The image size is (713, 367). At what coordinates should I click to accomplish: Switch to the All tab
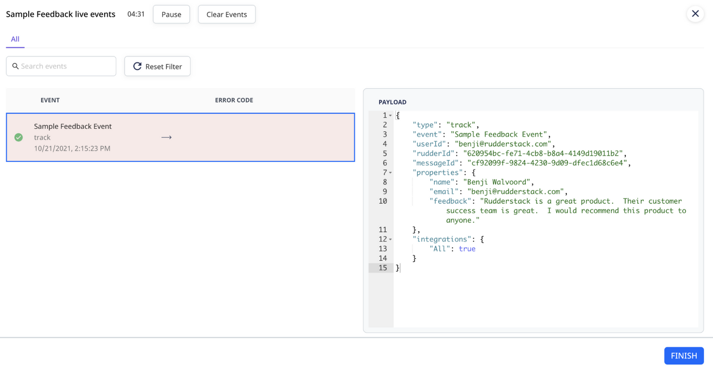[x=15, y=39]
